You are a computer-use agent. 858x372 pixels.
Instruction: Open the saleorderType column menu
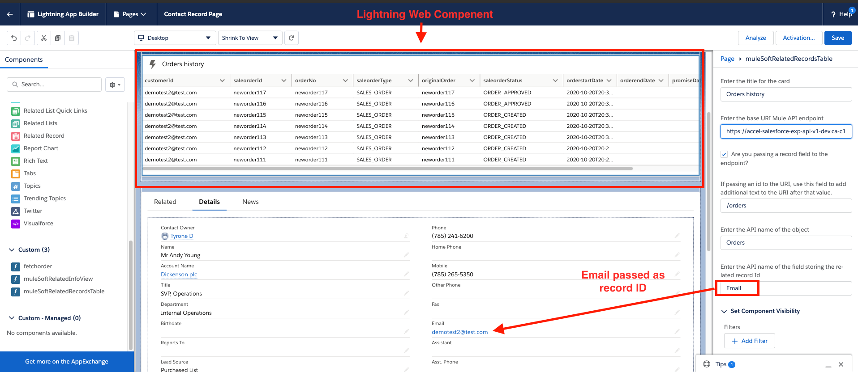(x=411, y=80)
